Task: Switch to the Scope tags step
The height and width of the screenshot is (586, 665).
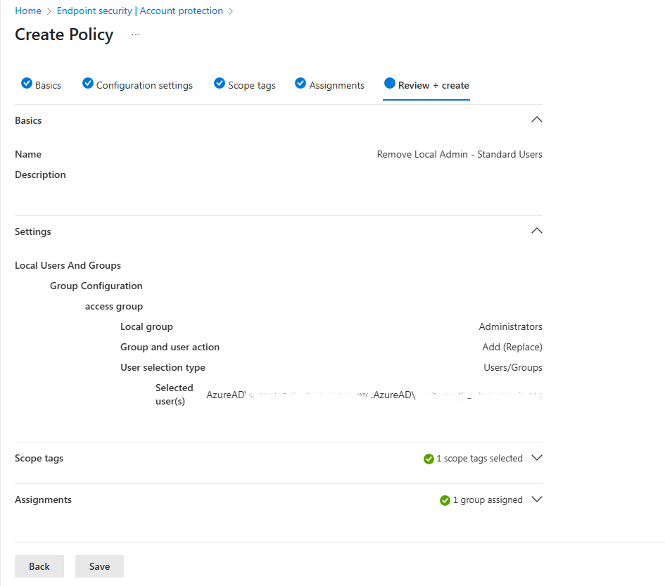Action: (251, 84)
